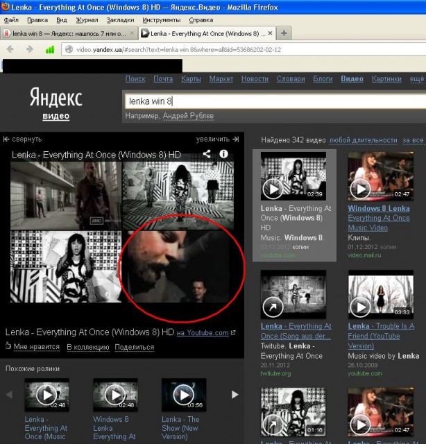The width and height of the screenshot is (426, 444).
Task: Open similar video link 'Lenka - The Show (New Version)'
Action: (x=180, y=428)
